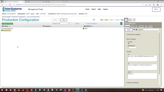Select grid monitor view icon
This screenshot has width=164, height=92.
[x=130, y=20]
